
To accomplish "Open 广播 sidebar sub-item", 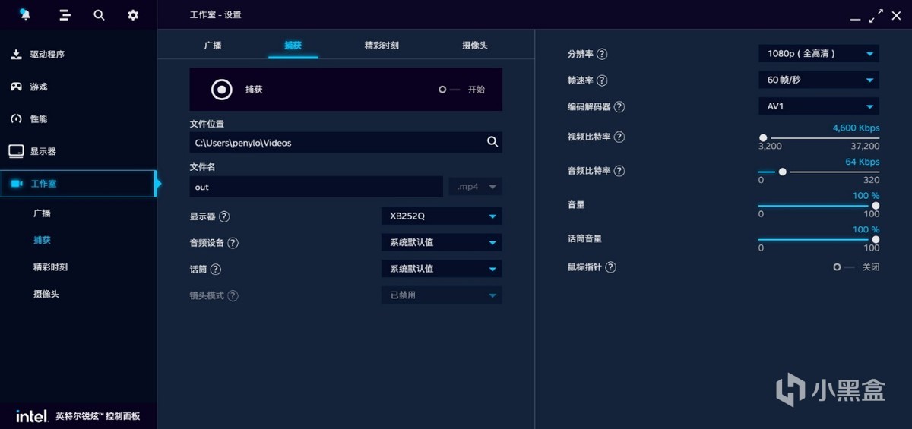I will (42, 213).
